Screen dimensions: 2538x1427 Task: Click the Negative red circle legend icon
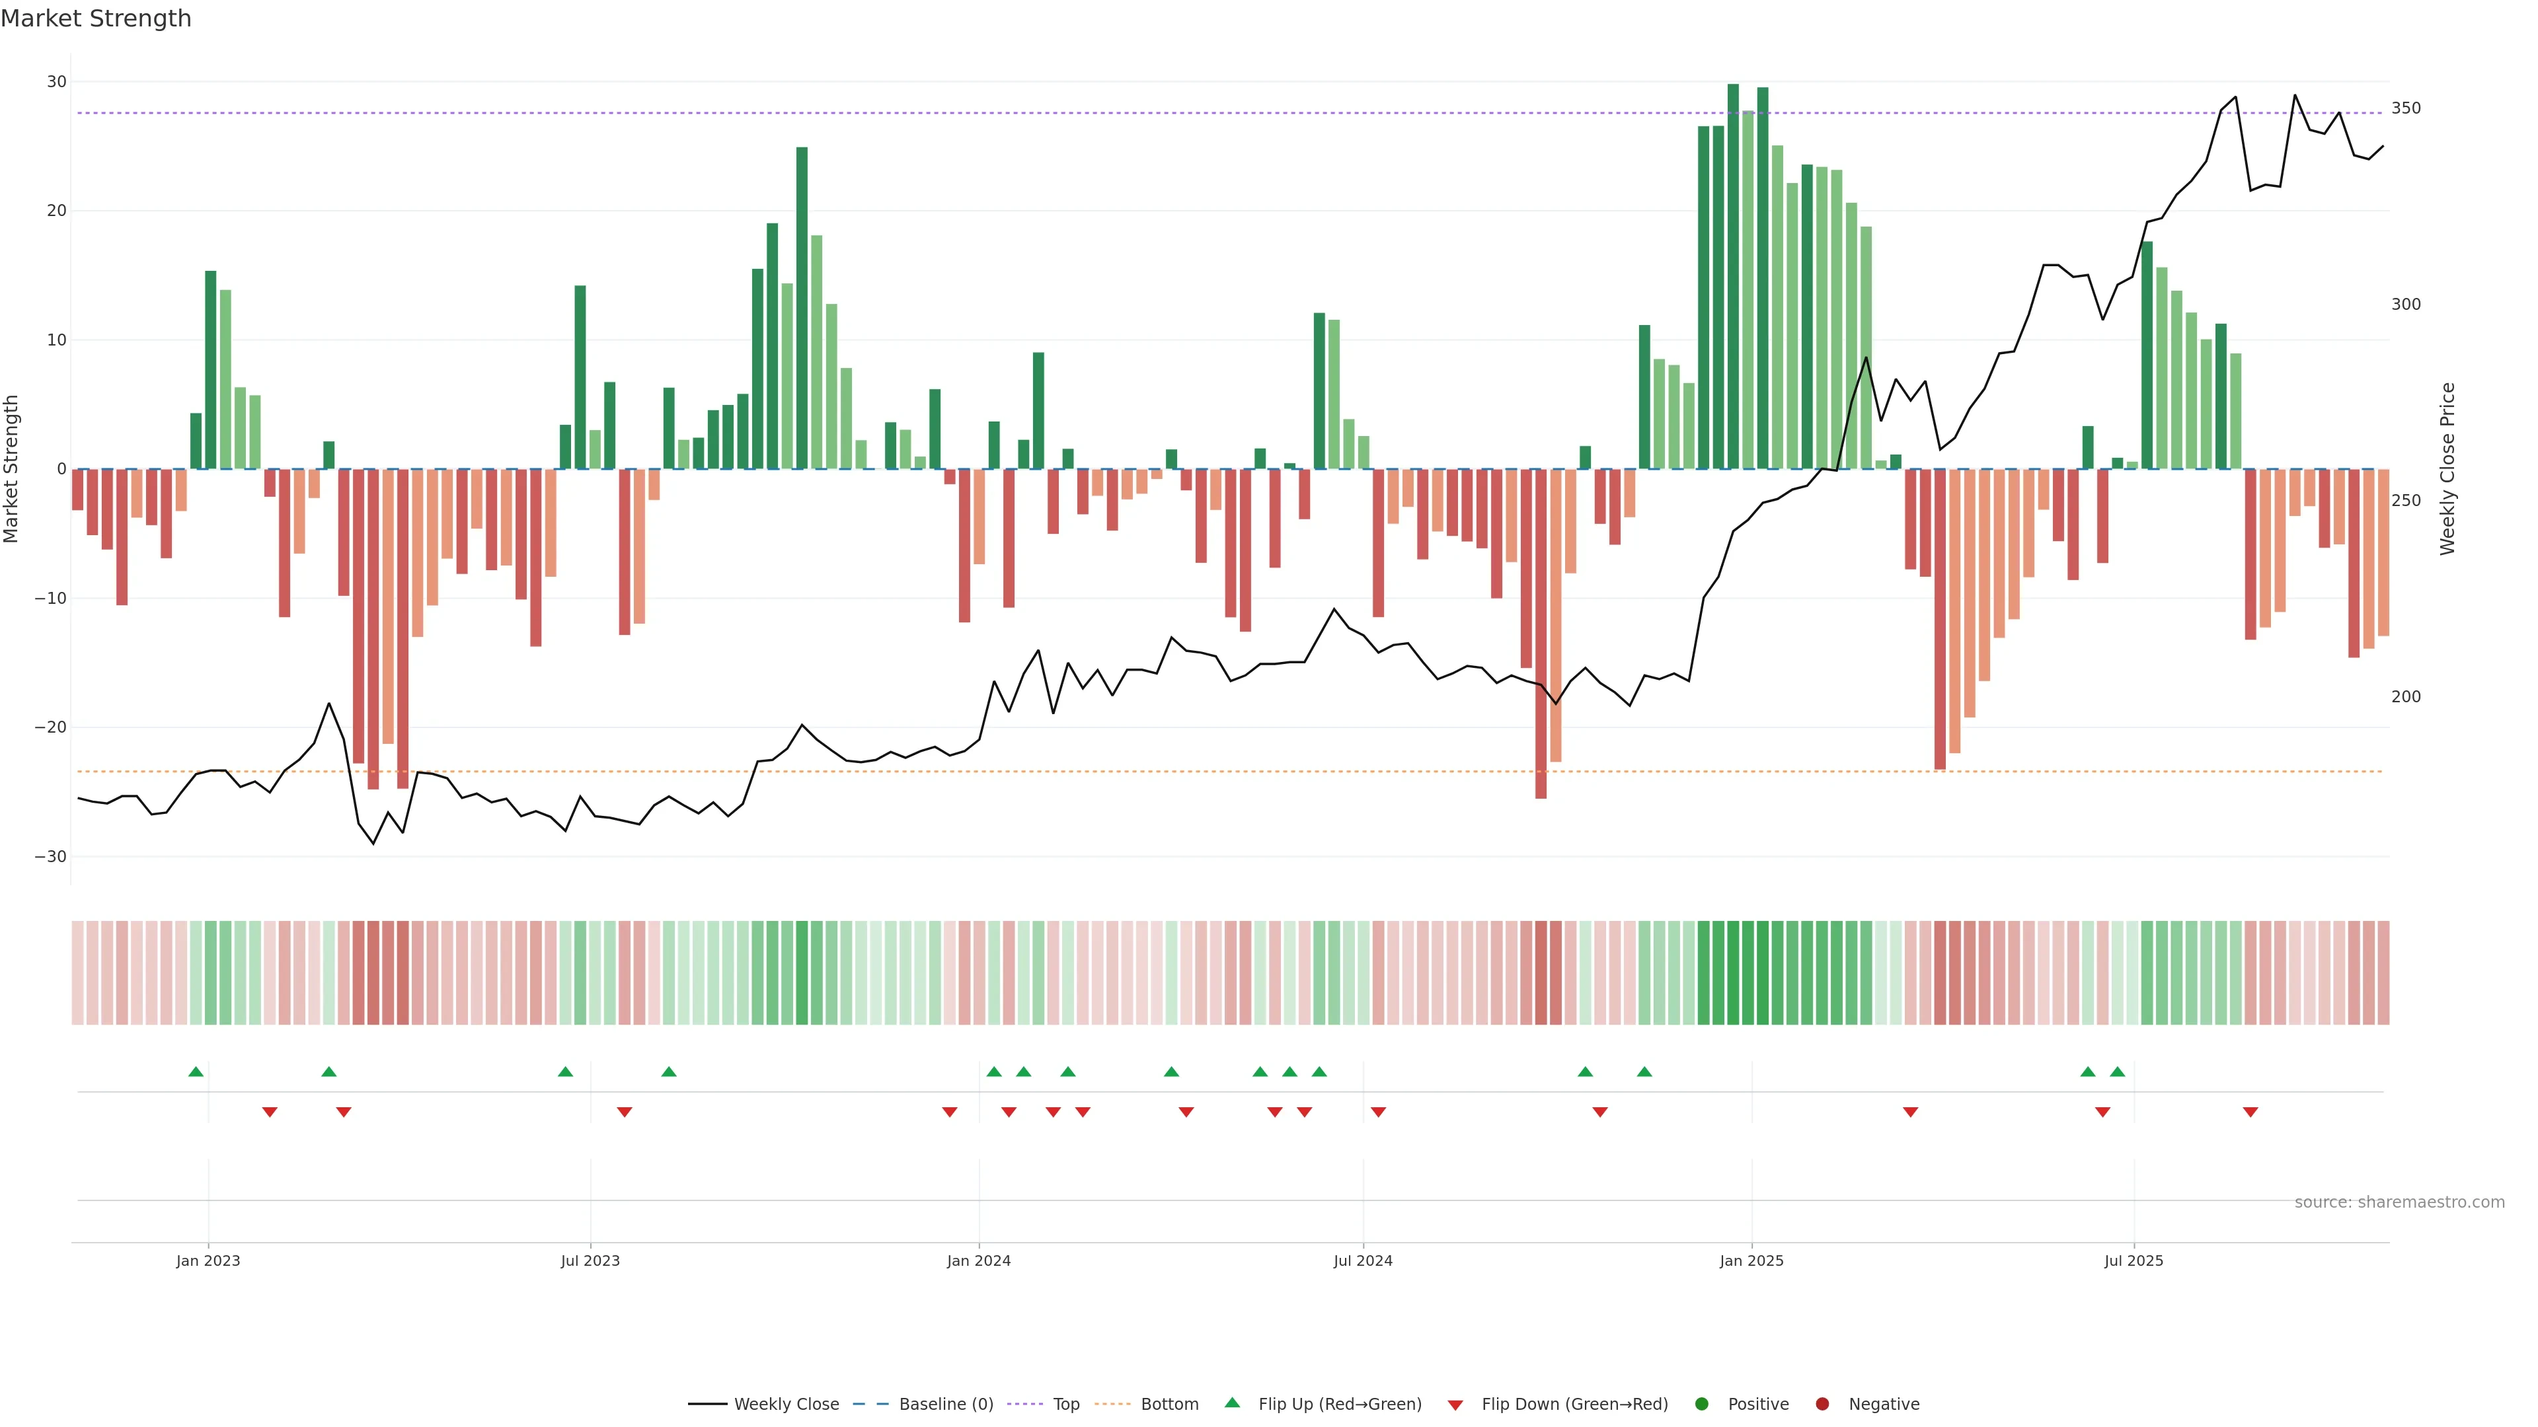point(1822,1405)
